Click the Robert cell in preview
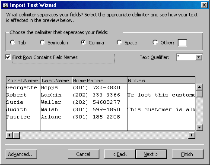The image size is (210, 165). coord(16,95)
